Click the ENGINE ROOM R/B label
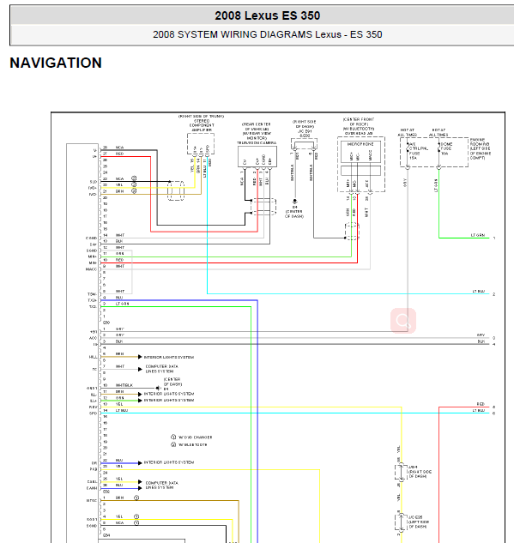The height and width of the screenshot is (543, 514). [x=480, y=142]
